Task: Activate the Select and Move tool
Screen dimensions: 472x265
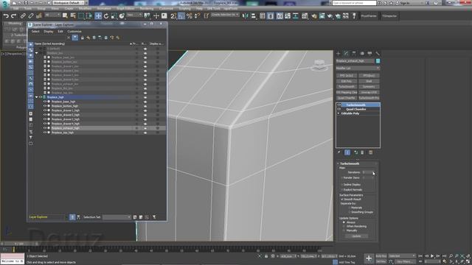Action: coord(98,16)
